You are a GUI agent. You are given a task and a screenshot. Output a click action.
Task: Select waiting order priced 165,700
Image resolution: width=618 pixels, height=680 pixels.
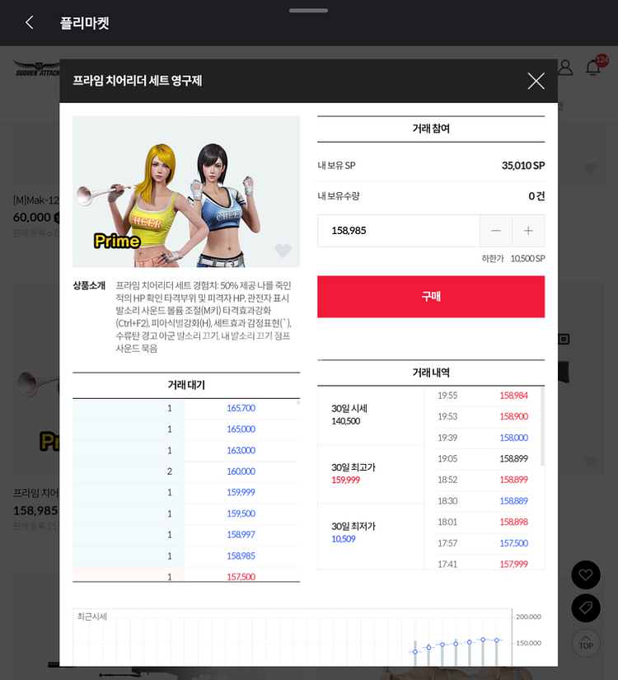coord(186,409)
